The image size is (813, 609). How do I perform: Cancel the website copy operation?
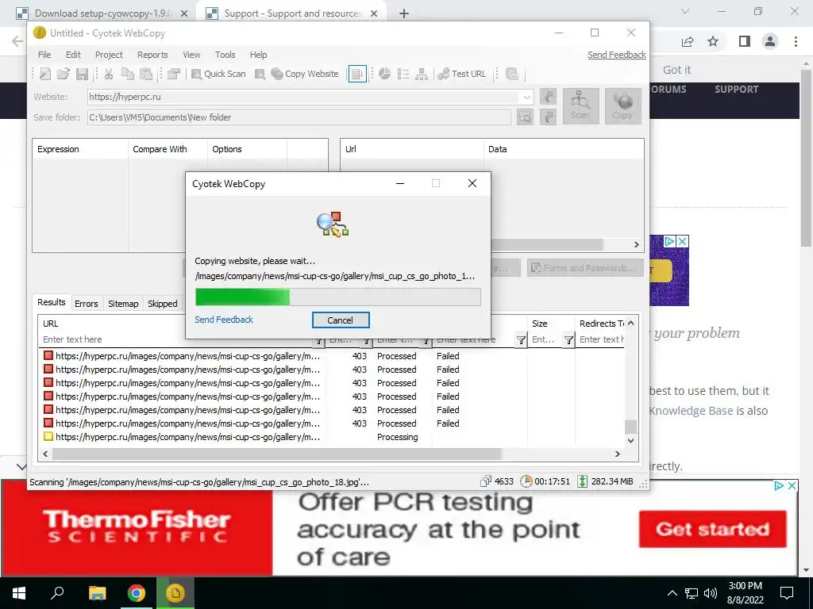(x=341, y=320)
